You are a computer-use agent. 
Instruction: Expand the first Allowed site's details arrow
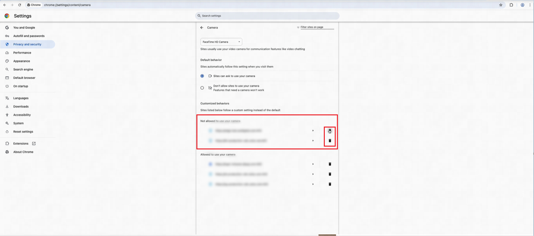click(313, 164)
